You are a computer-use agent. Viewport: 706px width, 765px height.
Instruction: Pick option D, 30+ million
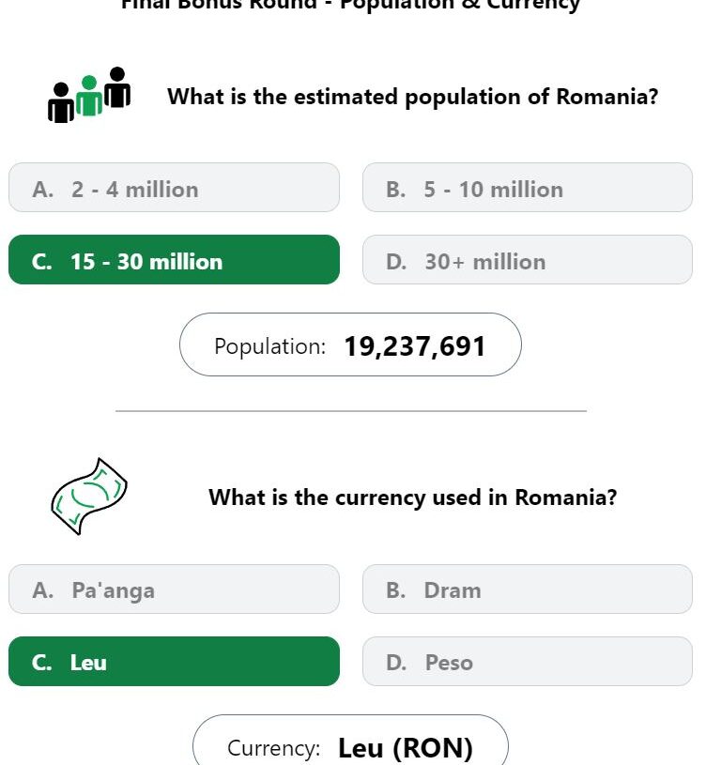click(528, 260)
